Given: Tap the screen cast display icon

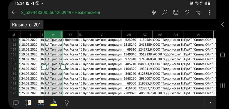Looking at the screenshot, I should (x=16, y=103).
